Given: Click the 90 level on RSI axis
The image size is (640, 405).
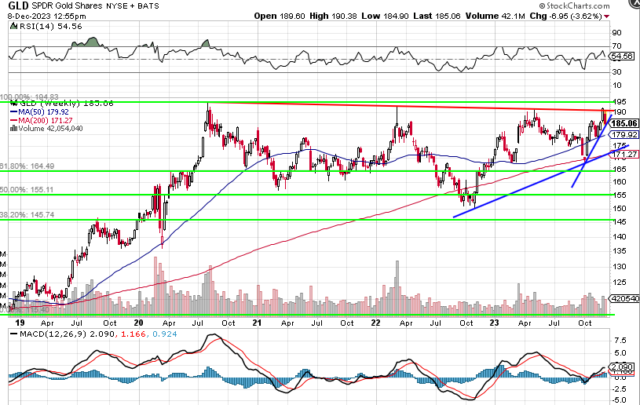Looking at the screenshot, I should [616, 33].
